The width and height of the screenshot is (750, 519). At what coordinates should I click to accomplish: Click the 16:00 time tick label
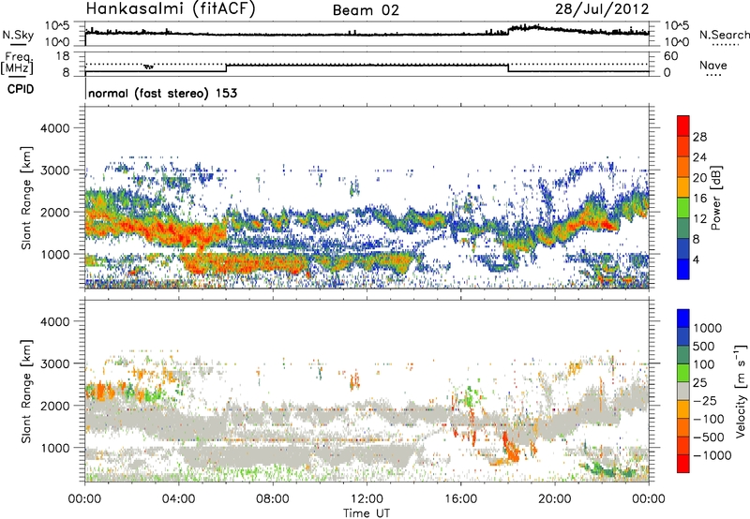click(x=460, y=499)
